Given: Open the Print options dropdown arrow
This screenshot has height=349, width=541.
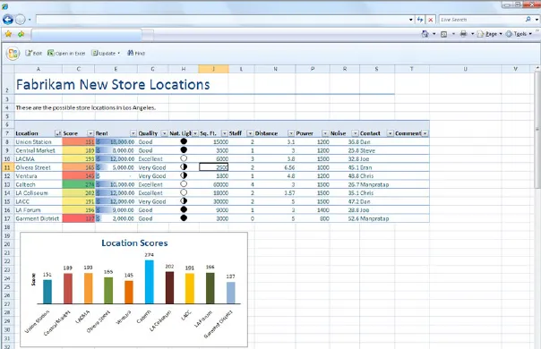Looking at the screenshot, I should tap(472, 34).
